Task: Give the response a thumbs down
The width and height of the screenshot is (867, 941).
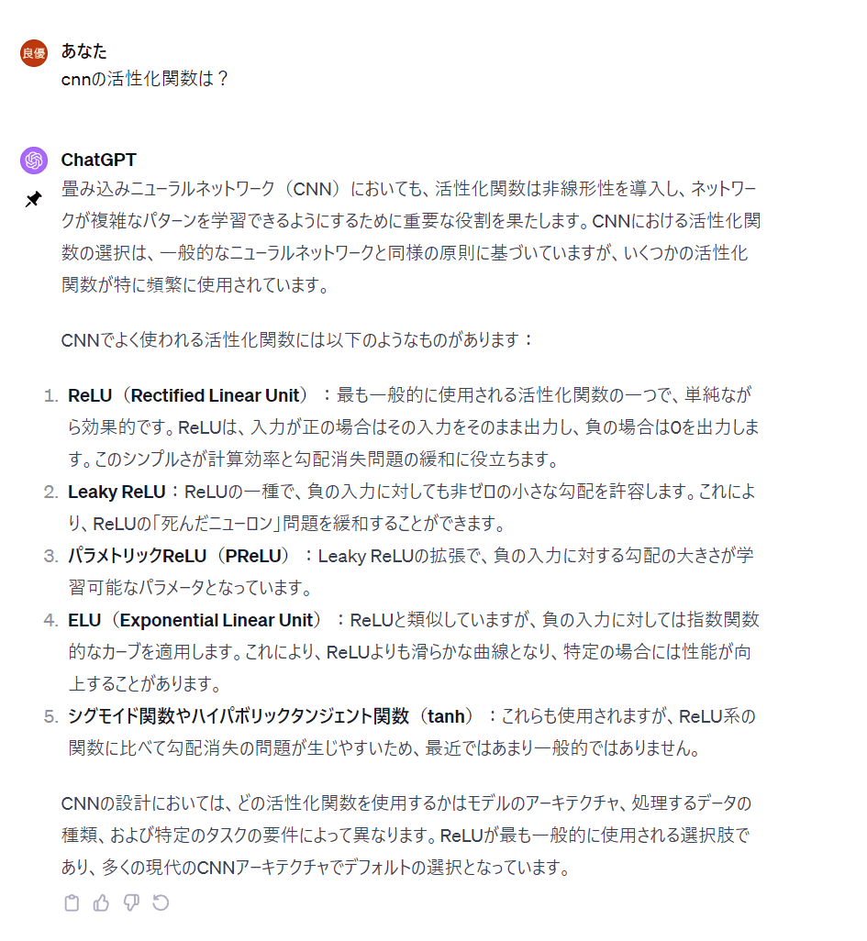Action: (x=131, y=902)
